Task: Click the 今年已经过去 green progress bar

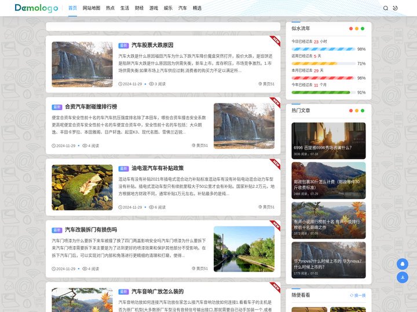Action: point(323,92)
